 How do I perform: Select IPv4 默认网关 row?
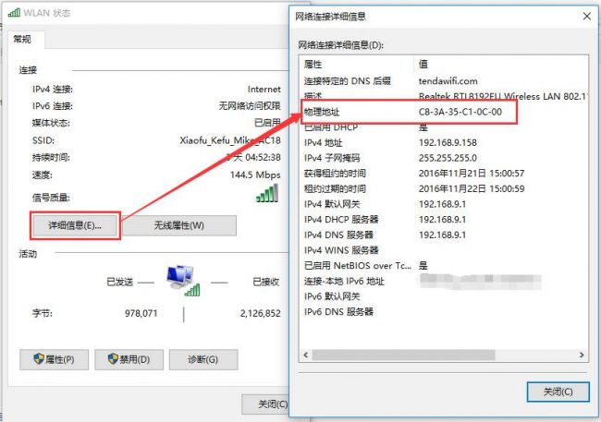point(444,204)
